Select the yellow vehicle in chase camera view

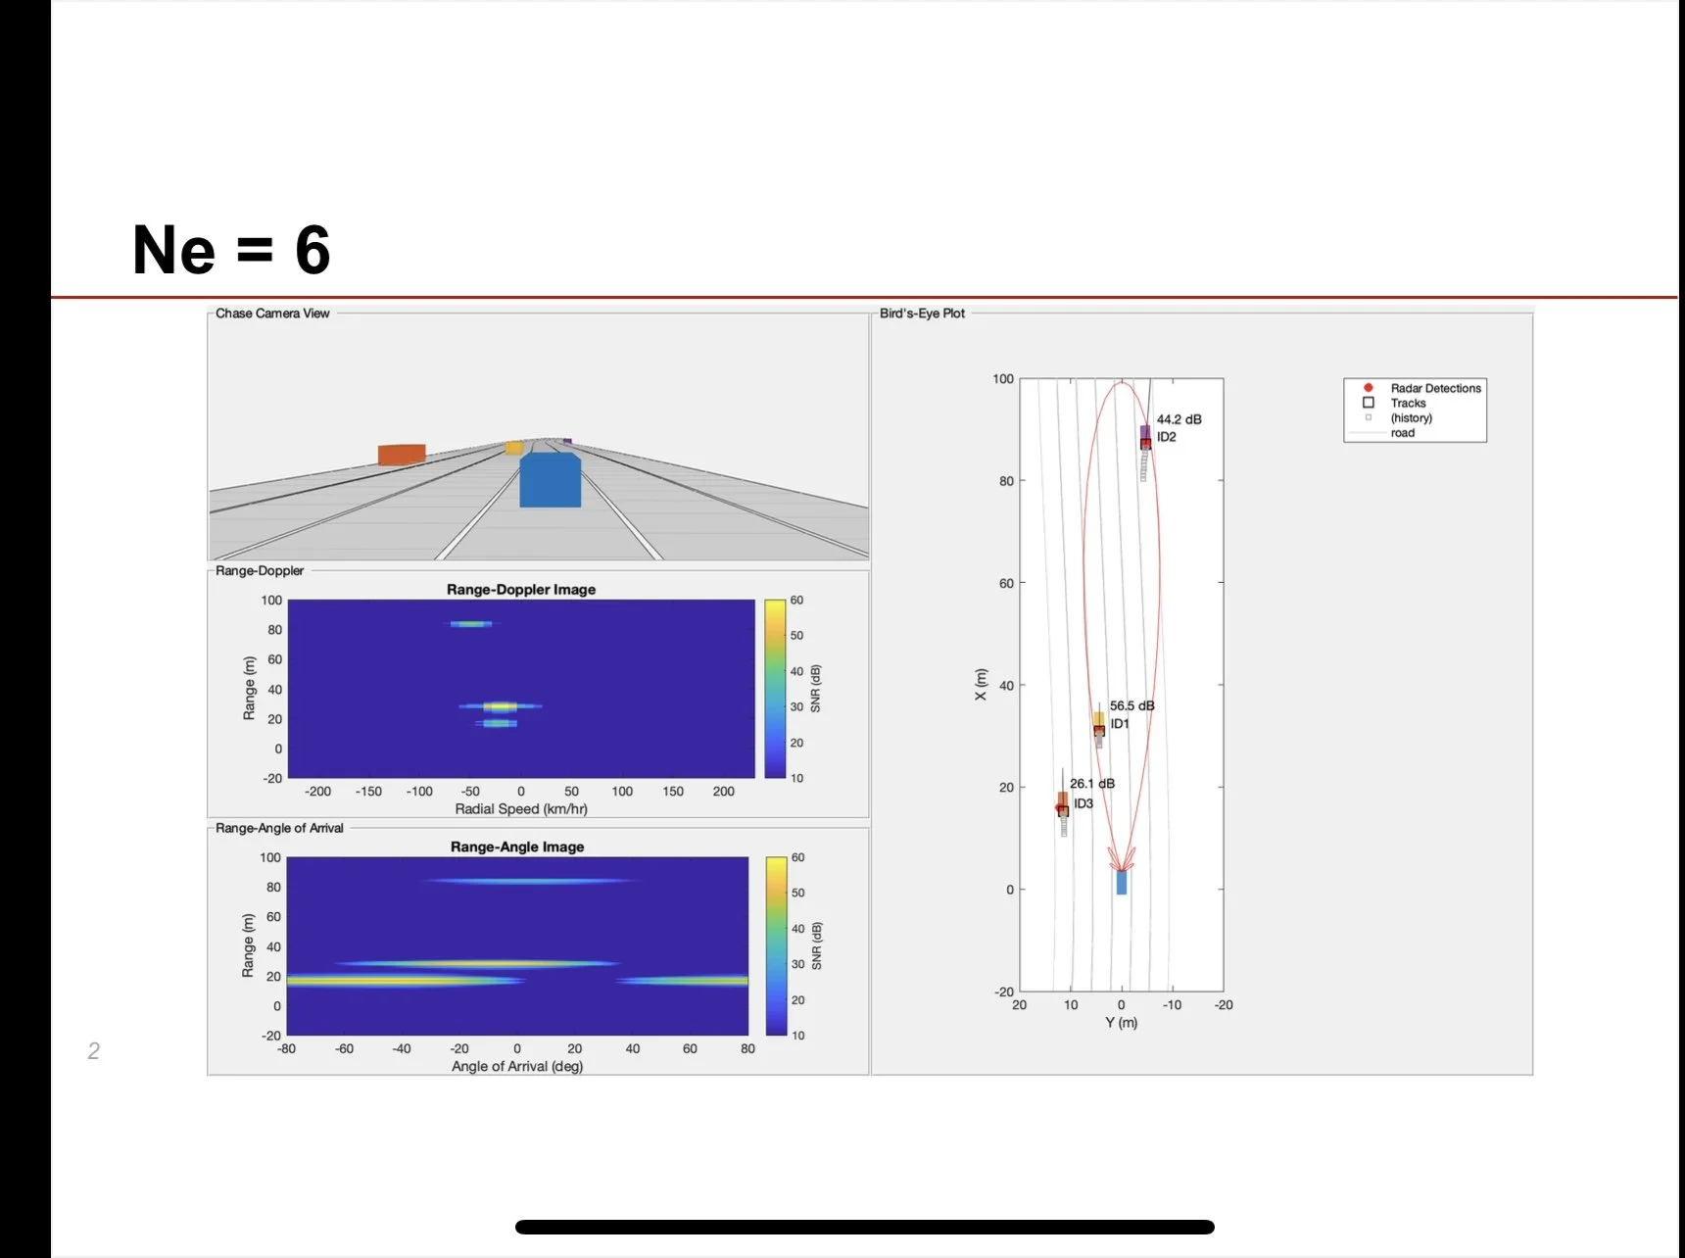click(514, 448)
